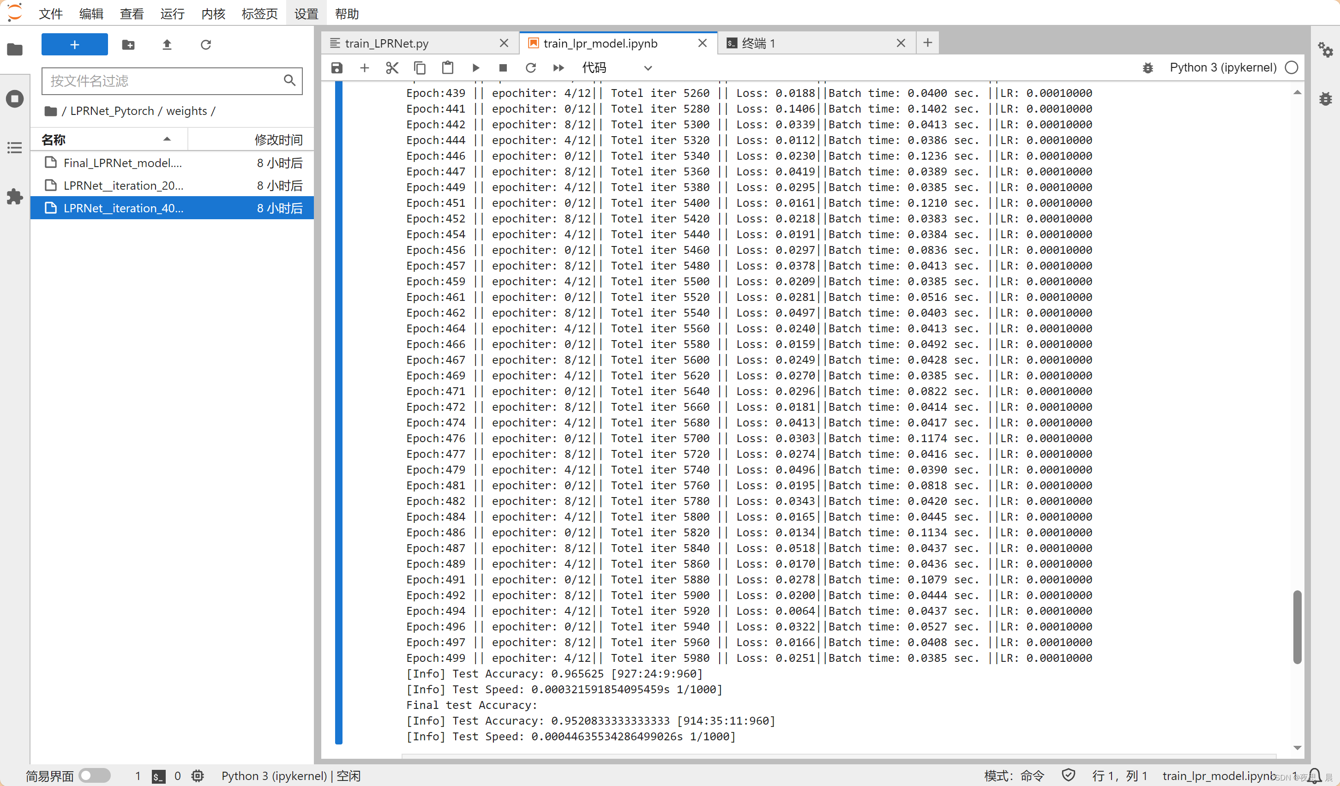Save the notebook with the disk icon
This screenshot has width=1340, height=786.
tap(337, 68)
